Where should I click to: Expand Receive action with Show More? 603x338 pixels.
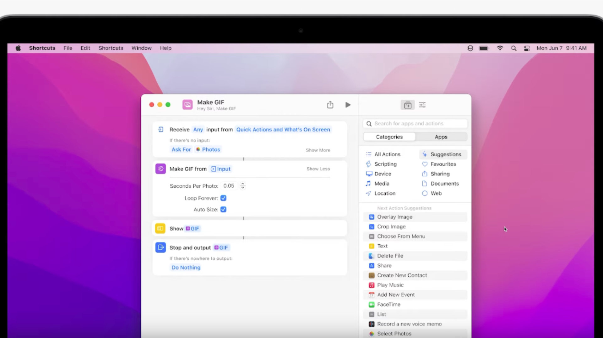pos(318,150)
